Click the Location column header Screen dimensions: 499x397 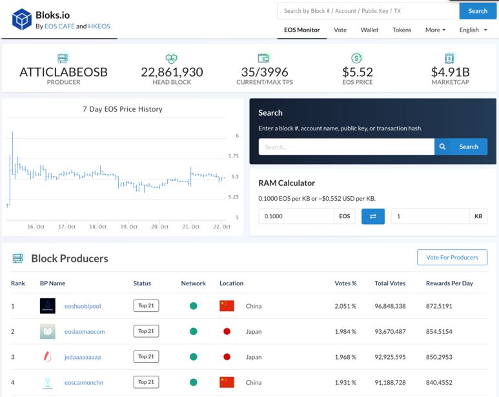(231, 283)
